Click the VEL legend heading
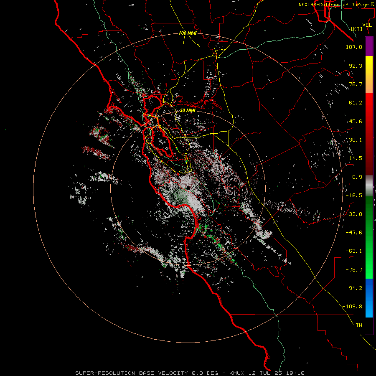The height and width of the screenshot is (376, 376). (x=367, y=25)
